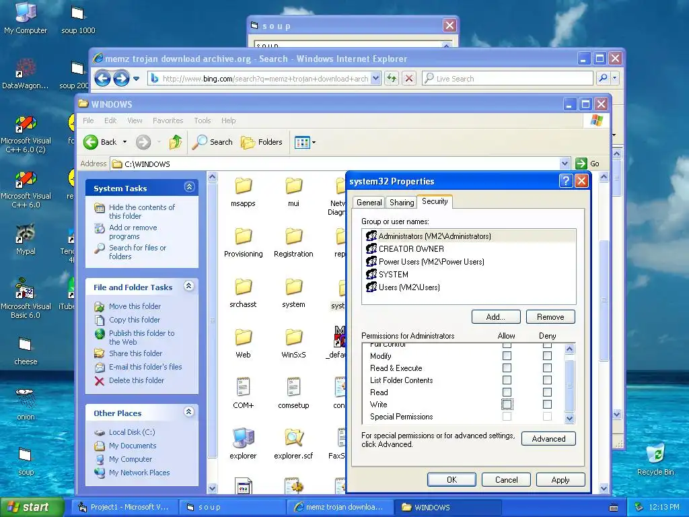Click Remove button in Properties
Image resolution: width=689 pixels, height=517 pixels.
(x=550, y=317)
